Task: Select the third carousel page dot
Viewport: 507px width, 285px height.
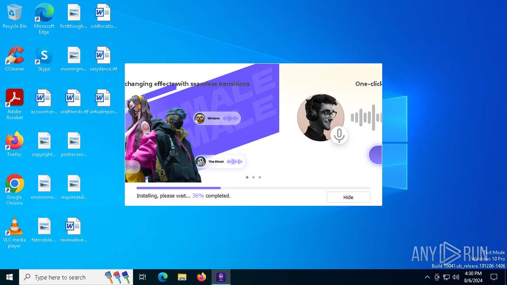Action: (x=260, y=177)
